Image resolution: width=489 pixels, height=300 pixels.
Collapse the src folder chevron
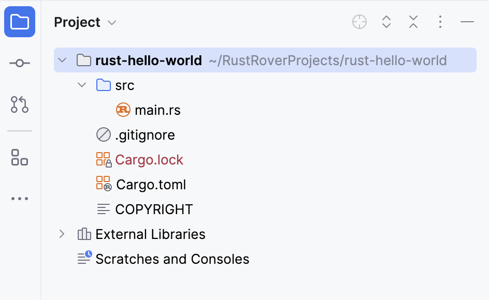(x=82, y=85)
